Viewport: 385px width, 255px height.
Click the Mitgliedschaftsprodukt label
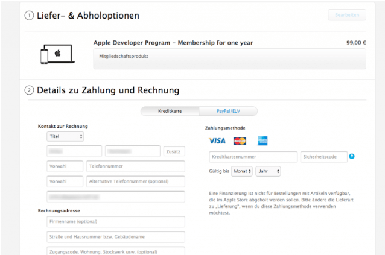124,56
